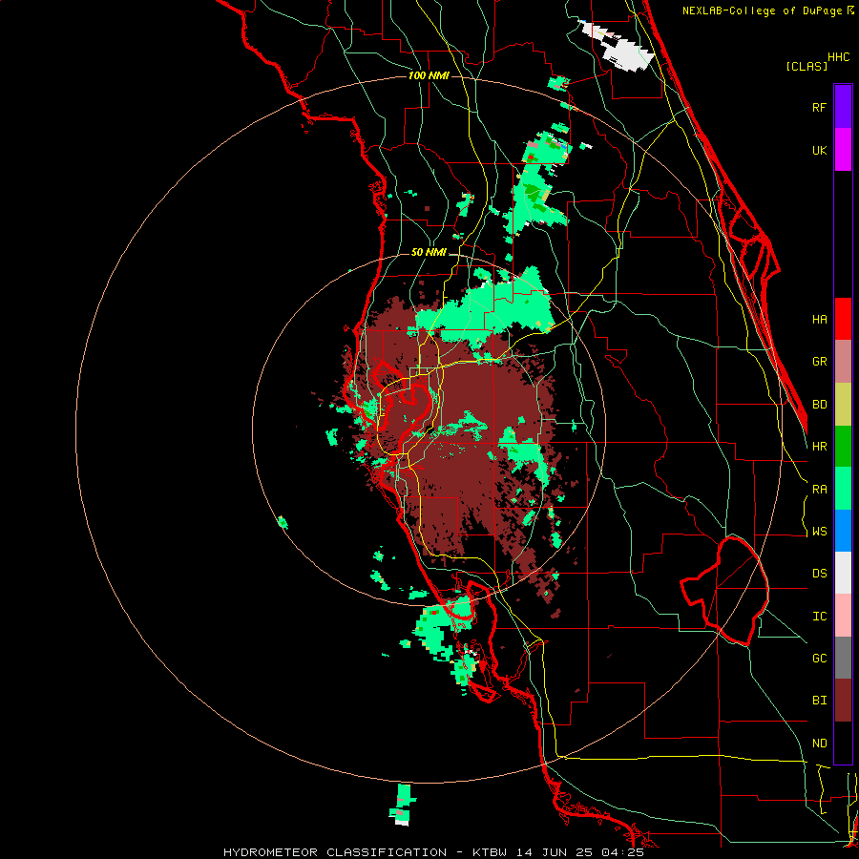Click the 'IC' legend label text

point(819,617)
